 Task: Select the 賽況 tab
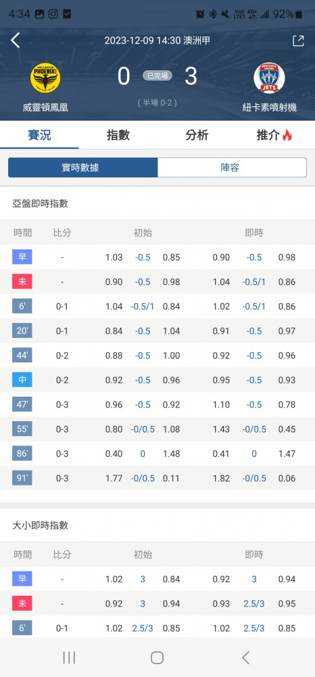pyautogui.click(x=39, y=135)
